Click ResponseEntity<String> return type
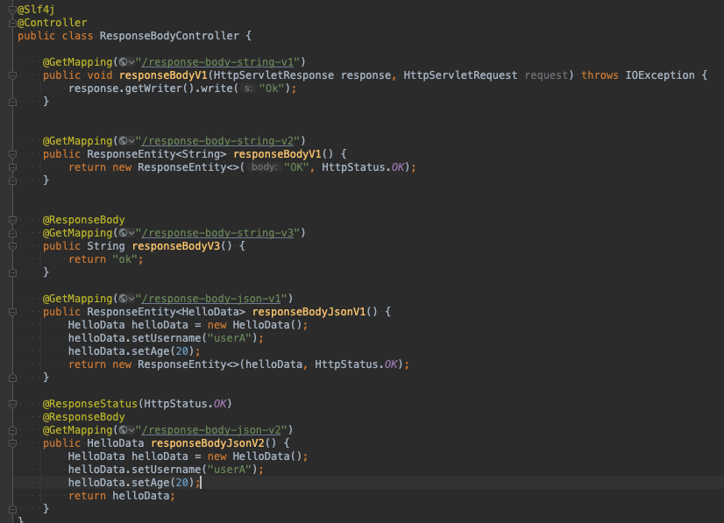 [x=157, y=154]
